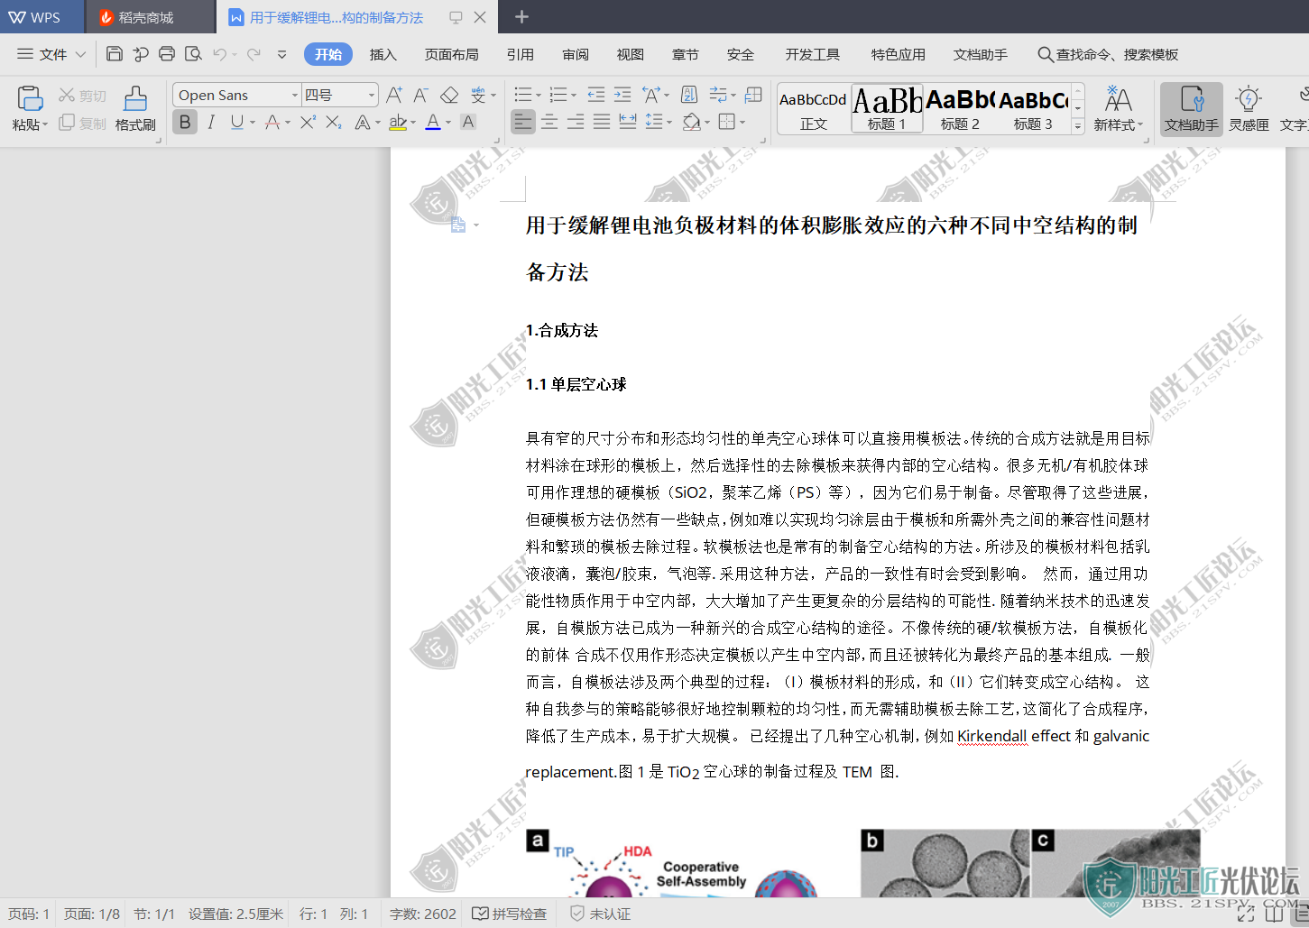
Task: Open the font size 四号 dropdown
Action: (x=371, y=95)
